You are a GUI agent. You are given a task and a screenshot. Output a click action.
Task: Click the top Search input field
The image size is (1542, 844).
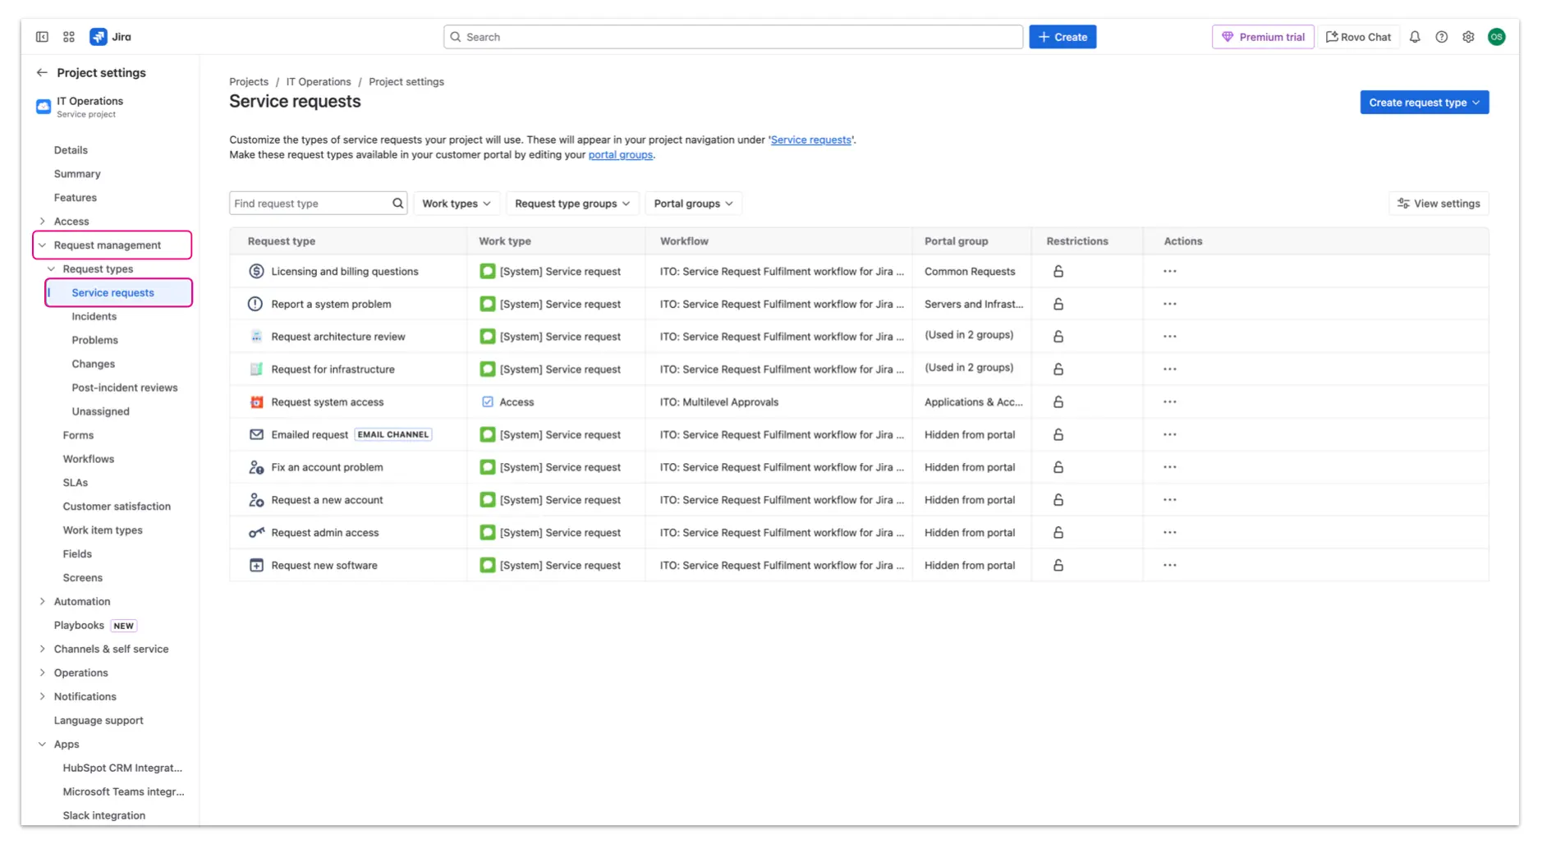point(732,37)
